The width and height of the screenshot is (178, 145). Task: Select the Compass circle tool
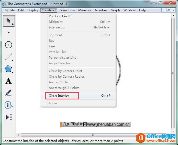8,45
